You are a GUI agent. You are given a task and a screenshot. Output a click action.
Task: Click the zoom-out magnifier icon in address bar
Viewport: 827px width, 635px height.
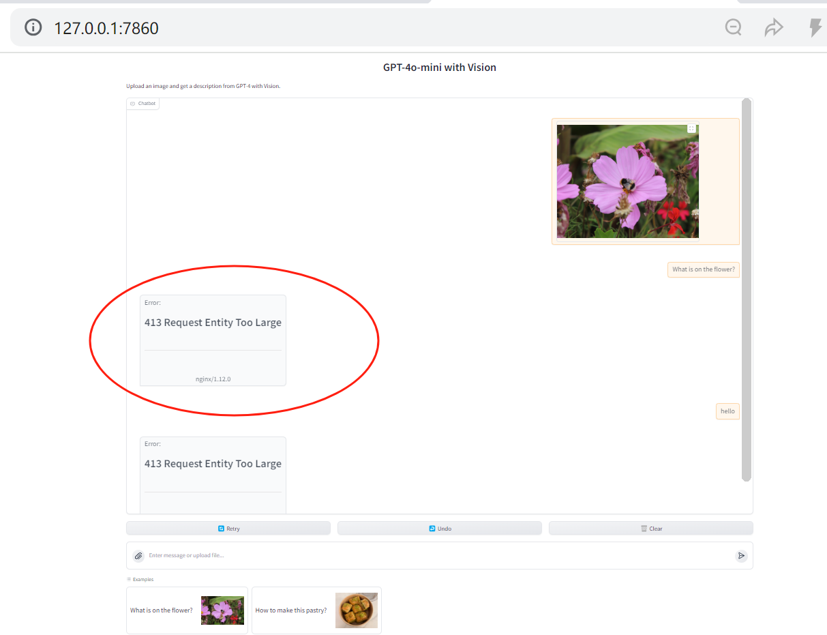[x=733, y=27]
